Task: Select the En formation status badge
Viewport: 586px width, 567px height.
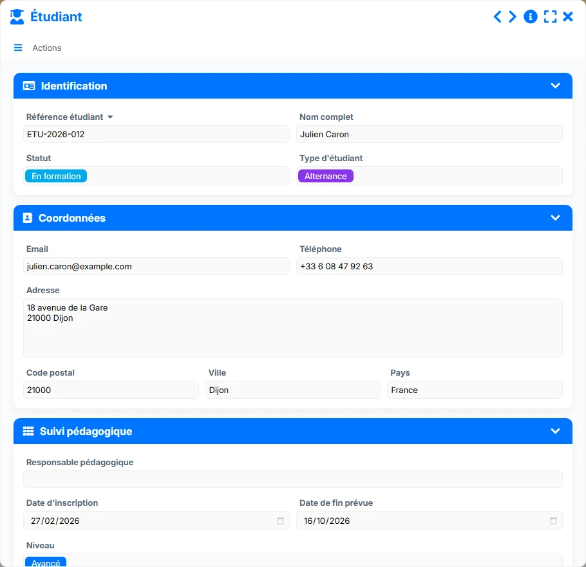Action: [56, 176]
